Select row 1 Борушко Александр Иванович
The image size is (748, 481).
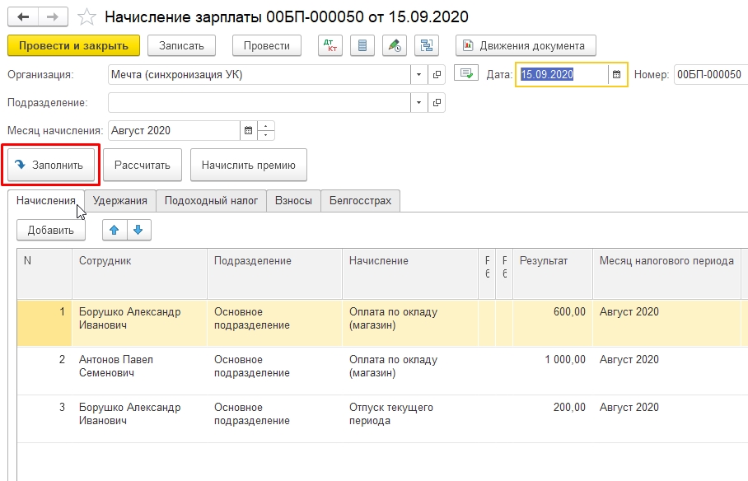click(x=139, y=323)
